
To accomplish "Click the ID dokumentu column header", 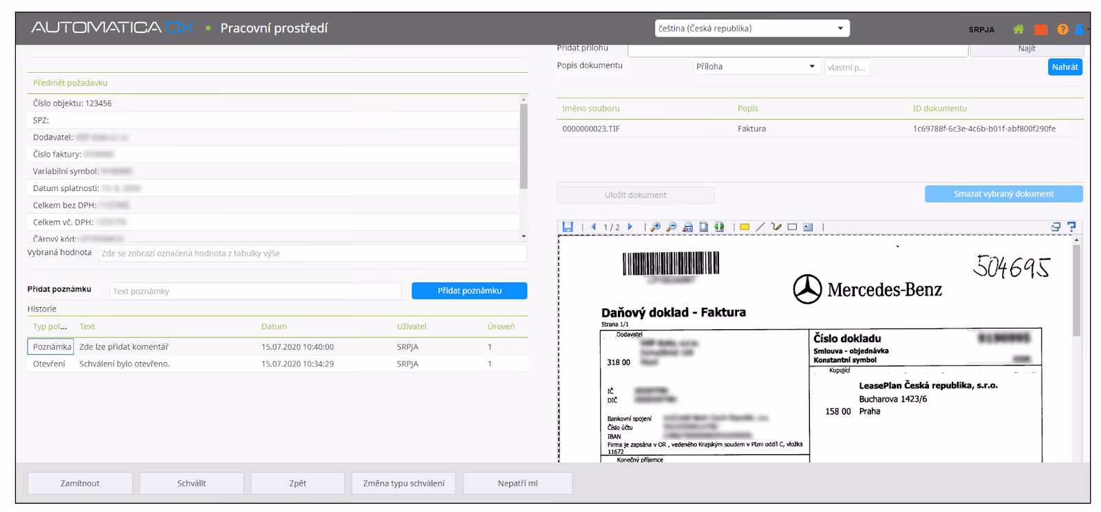I will pos(939,109).
